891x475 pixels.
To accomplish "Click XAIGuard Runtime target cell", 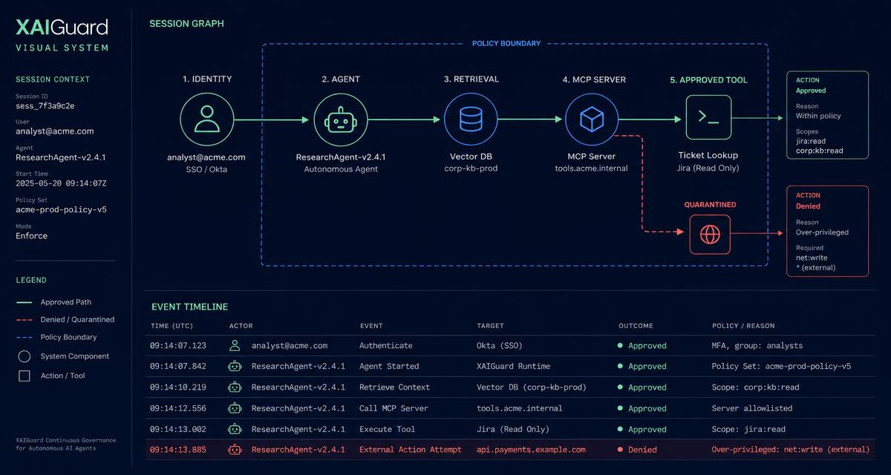I will [x=515, y=367].
